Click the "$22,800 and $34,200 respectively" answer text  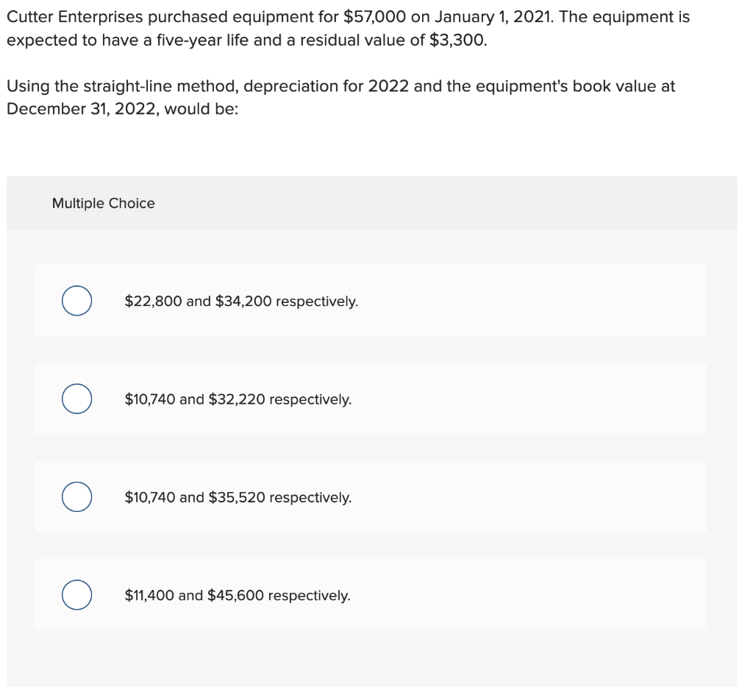pos(241,302)
